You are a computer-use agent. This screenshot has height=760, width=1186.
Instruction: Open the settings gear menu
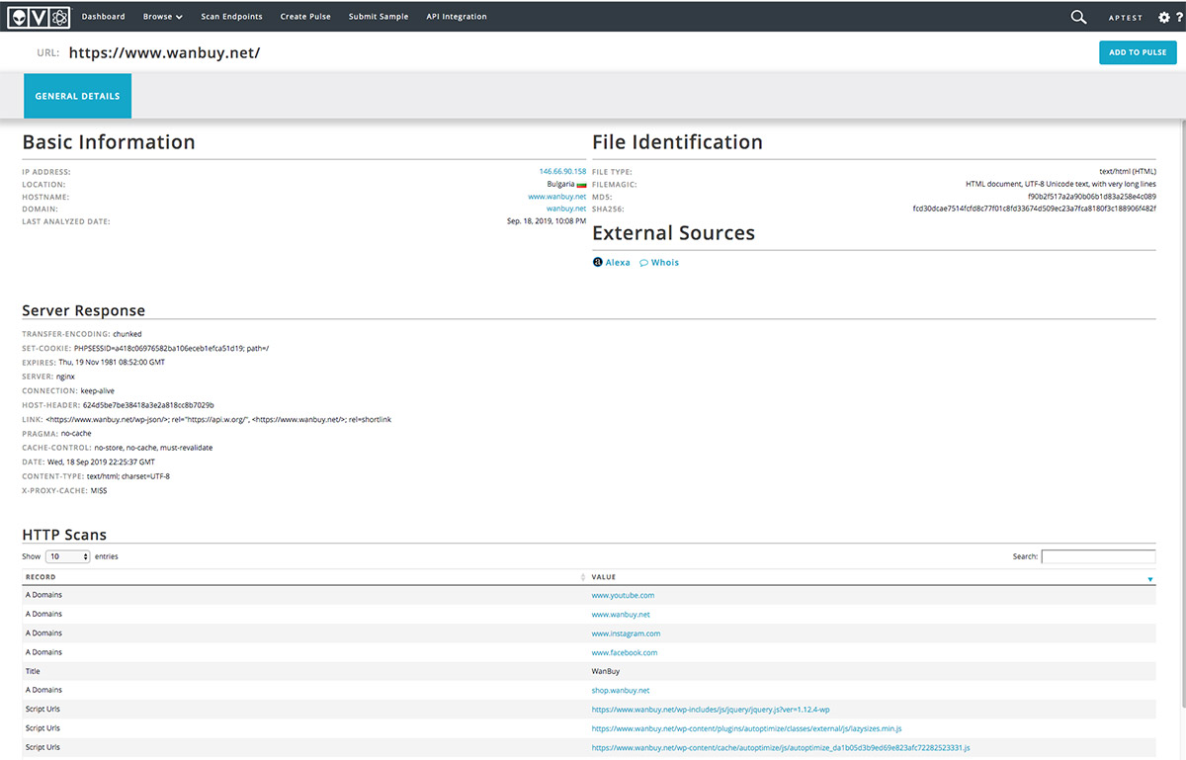pyautogui.click(x=1163, y=17)
